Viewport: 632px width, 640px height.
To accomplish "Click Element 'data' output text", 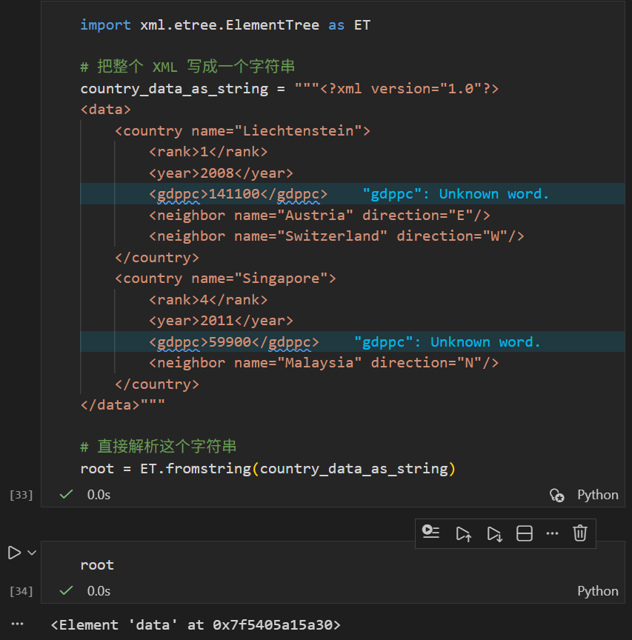I will click(196, 625).
